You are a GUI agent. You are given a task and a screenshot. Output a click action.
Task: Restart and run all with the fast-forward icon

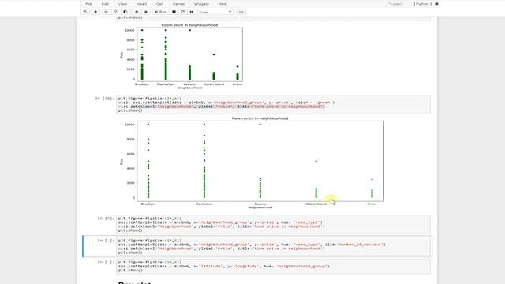coord(192,12)
